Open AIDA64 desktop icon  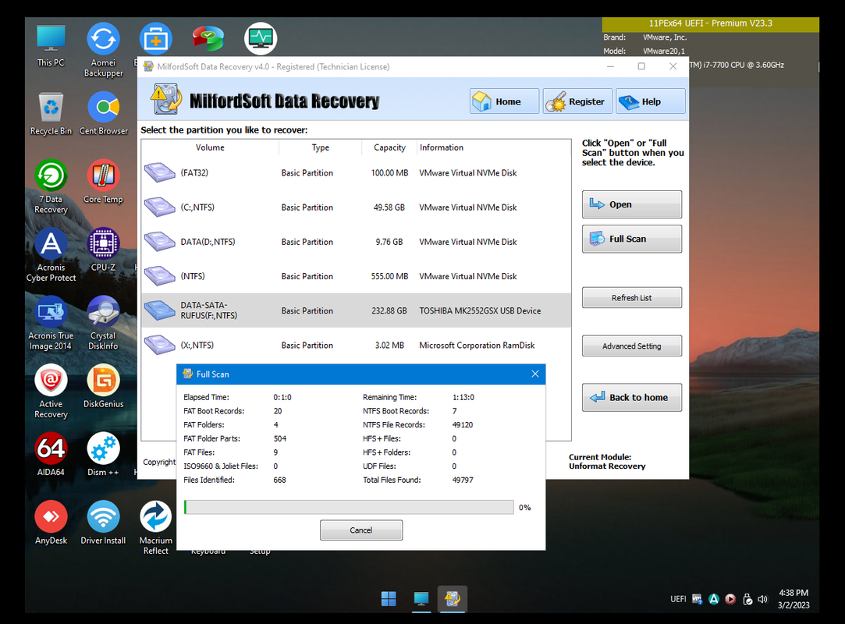coord(51,455)
